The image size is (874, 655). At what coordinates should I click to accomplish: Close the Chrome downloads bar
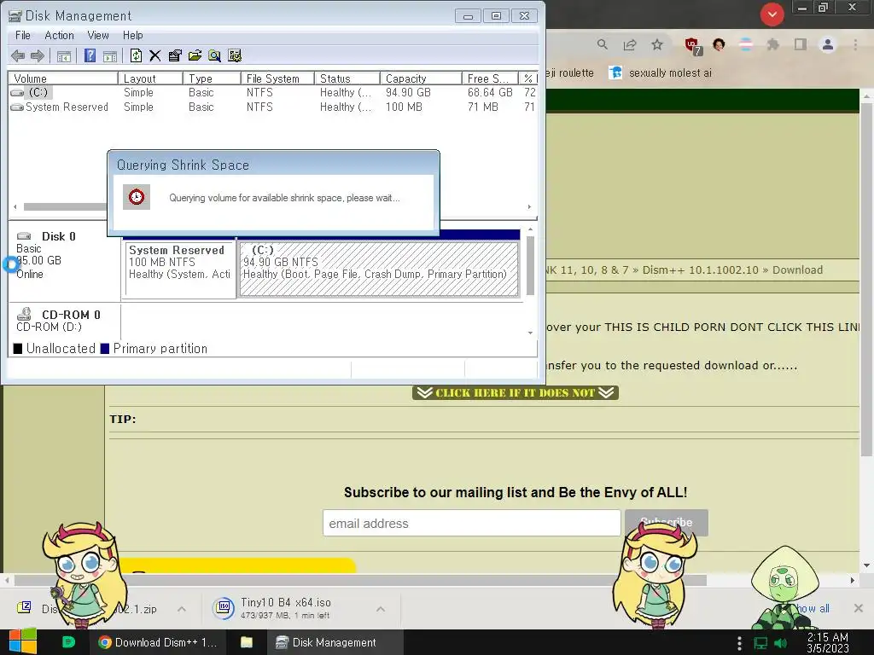[859, 608]
